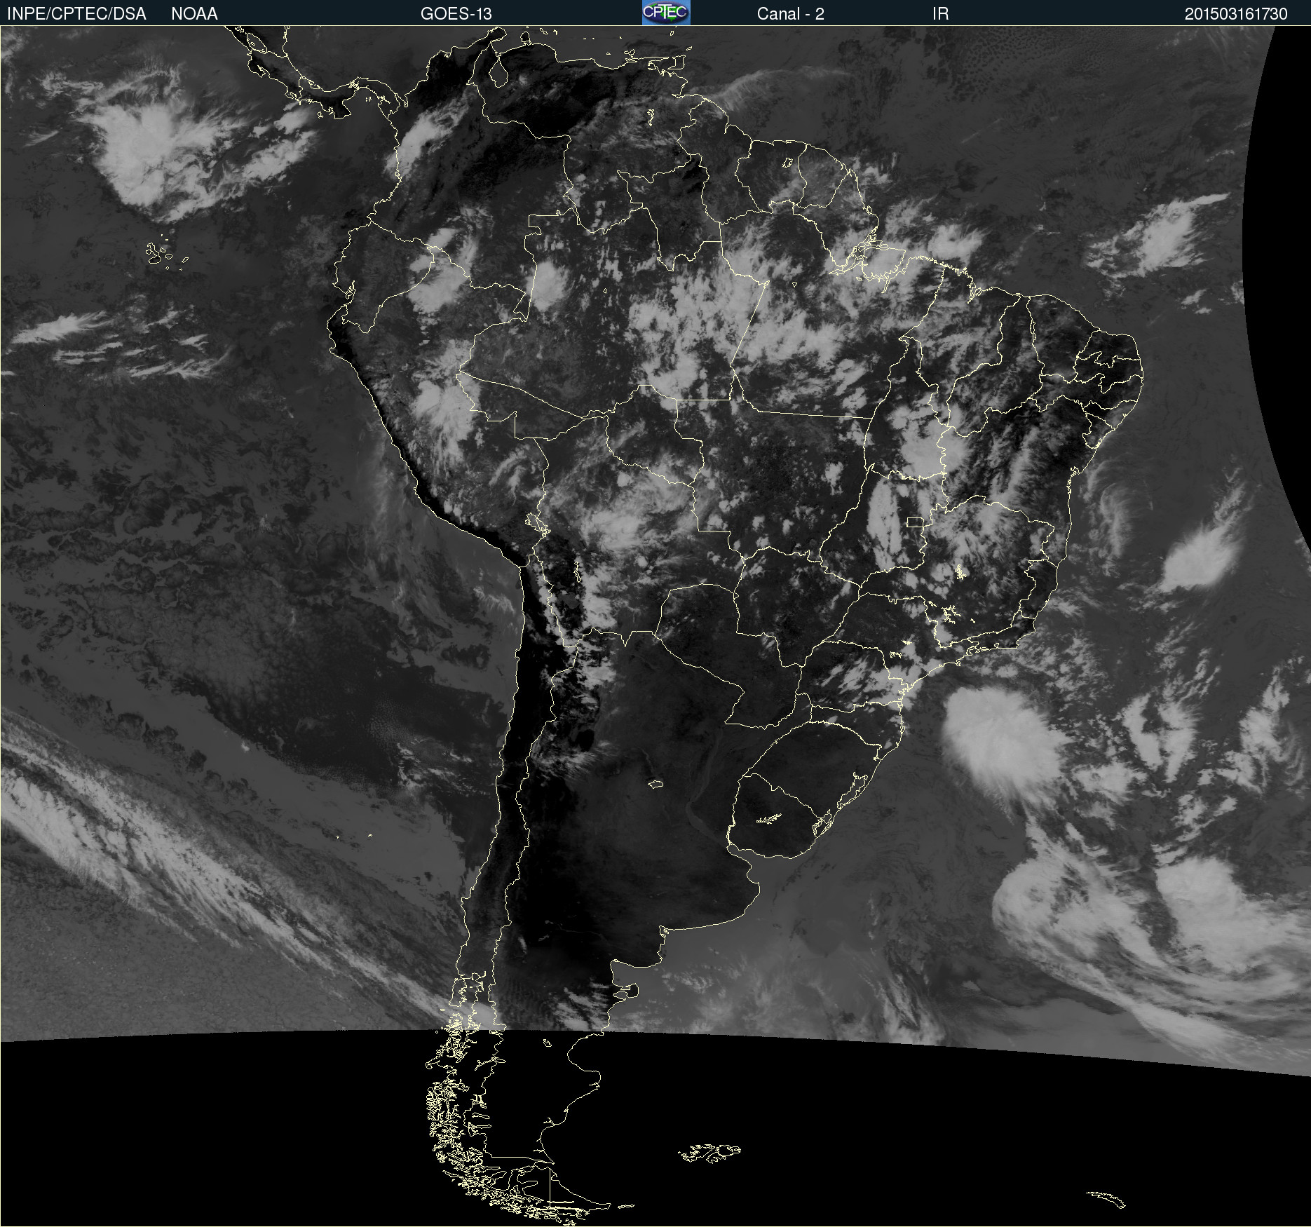Click the 'NOAA' label in the header
1311x1227 pixels.
194,14
